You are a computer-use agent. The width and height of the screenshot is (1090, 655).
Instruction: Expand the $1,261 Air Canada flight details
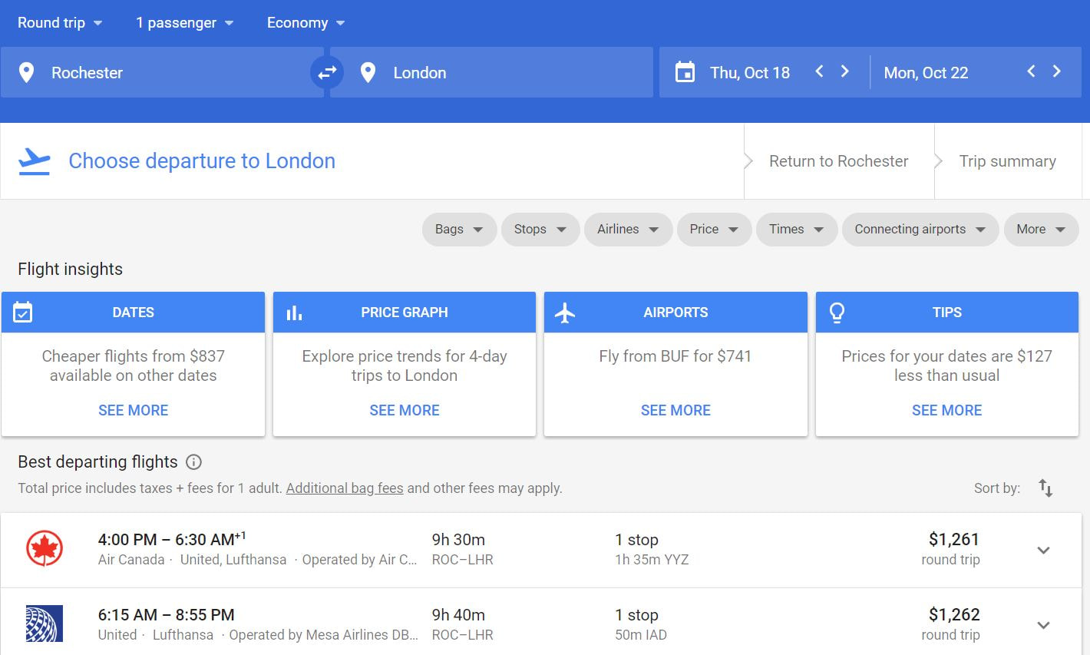1043,550
